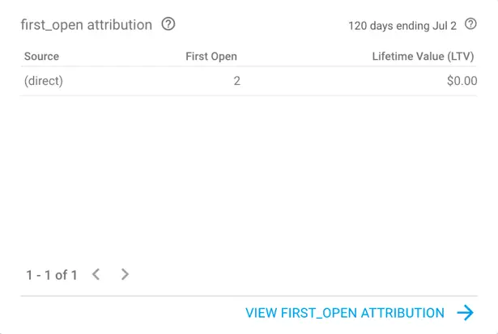Click the 'first_open attribution' card title
Image resolution: width=498 pixels, height=334 pixels.
coord(86,25)
